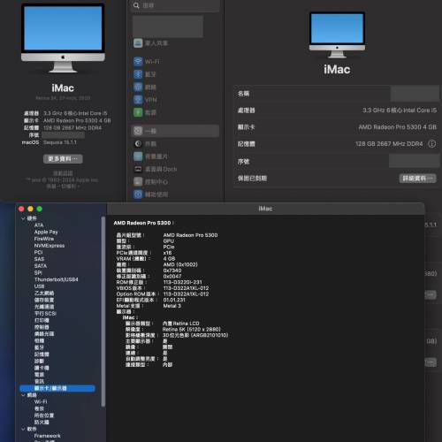This screenshot has width=442, height=442.
Task: Click the 'VPN' label in Settings sidebar
Action: click(151, 100)
